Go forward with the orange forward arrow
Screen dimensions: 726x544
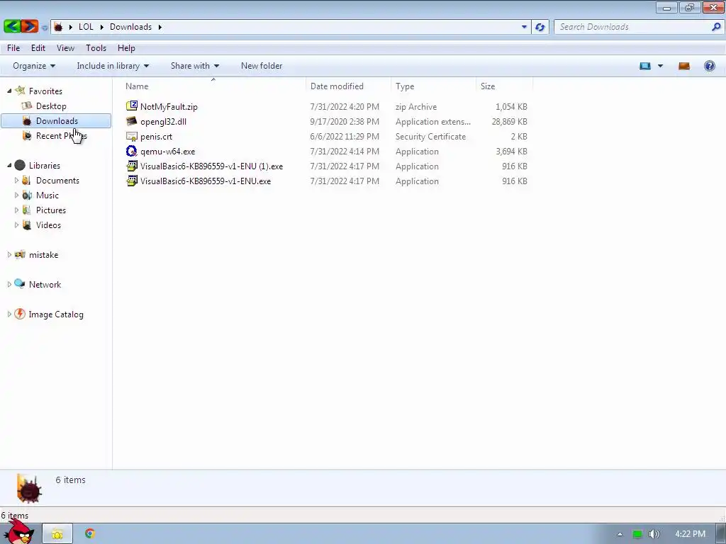29,26
